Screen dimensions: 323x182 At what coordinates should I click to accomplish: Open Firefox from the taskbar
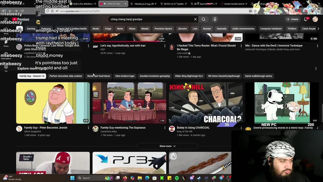[x=125, y=178]
